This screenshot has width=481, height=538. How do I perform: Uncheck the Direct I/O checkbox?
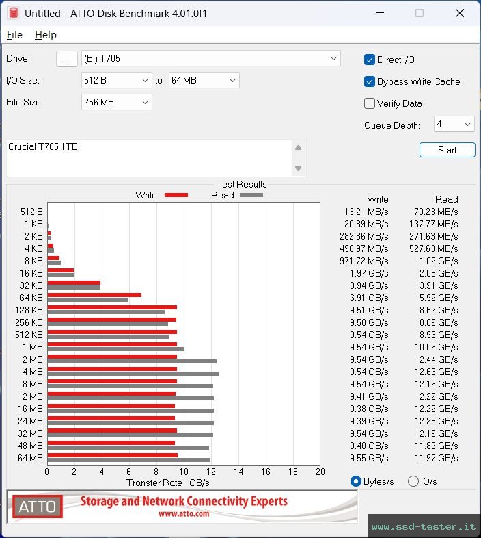coord(370,60)
